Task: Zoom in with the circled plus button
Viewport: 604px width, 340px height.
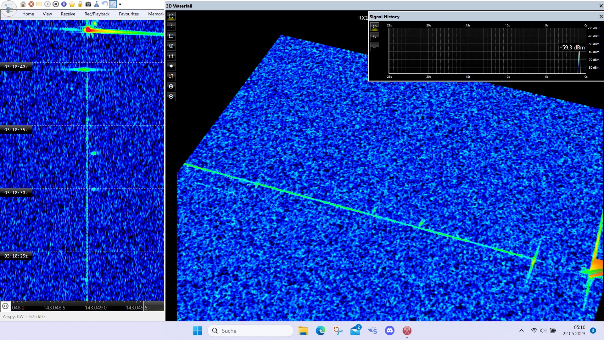Action: click(171, 86)
